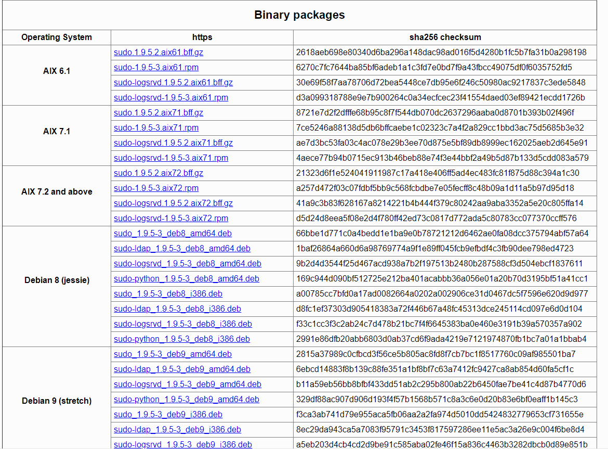Open sudo-logsrvd-1.9.5-3.aix61.rpm link
608x449 pixels.
point(171,98)
